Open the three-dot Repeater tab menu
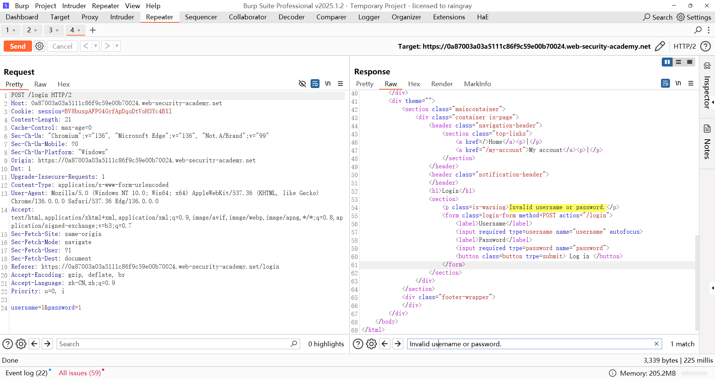This screenshot has height=379, width=715. pyautogui.click(x=709, y=30)
